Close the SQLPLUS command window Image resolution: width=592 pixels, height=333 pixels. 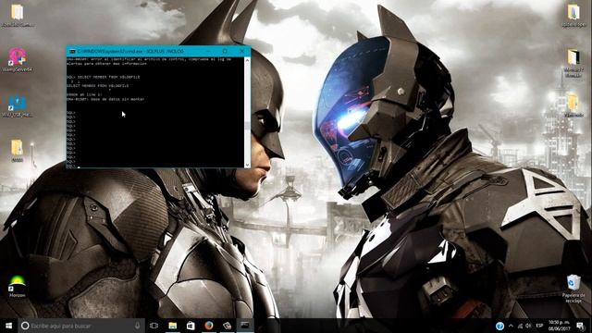[x=242, y=51]
